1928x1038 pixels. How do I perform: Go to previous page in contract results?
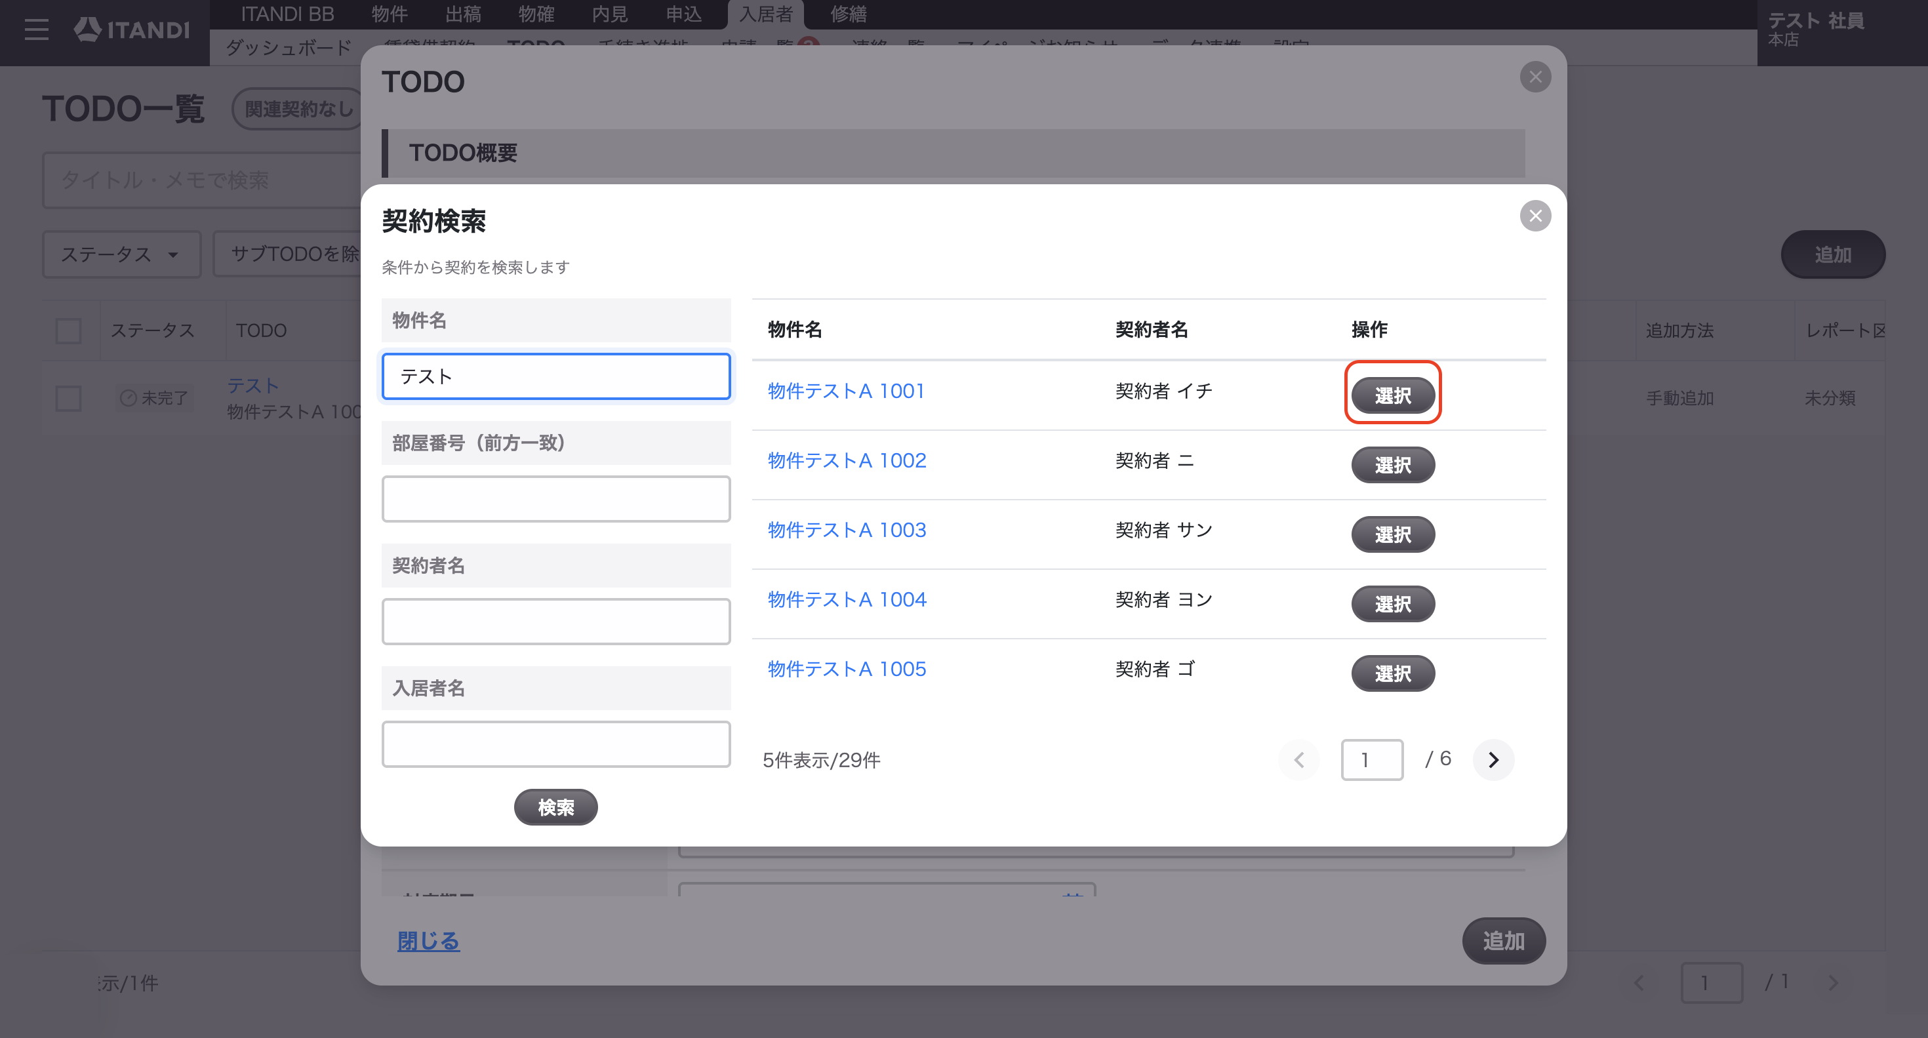tap(1299, 759)
